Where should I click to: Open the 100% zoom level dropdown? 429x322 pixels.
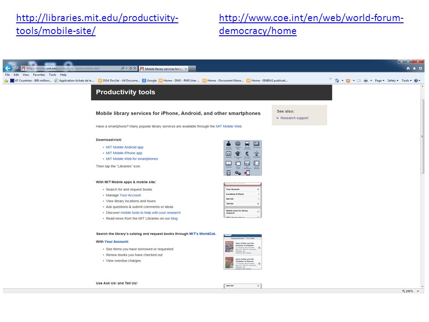(418, 291)
